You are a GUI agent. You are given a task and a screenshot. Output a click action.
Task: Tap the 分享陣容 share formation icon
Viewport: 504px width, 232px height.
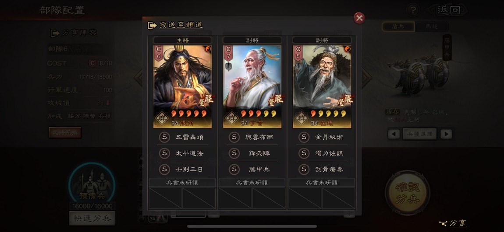(55, 33)
